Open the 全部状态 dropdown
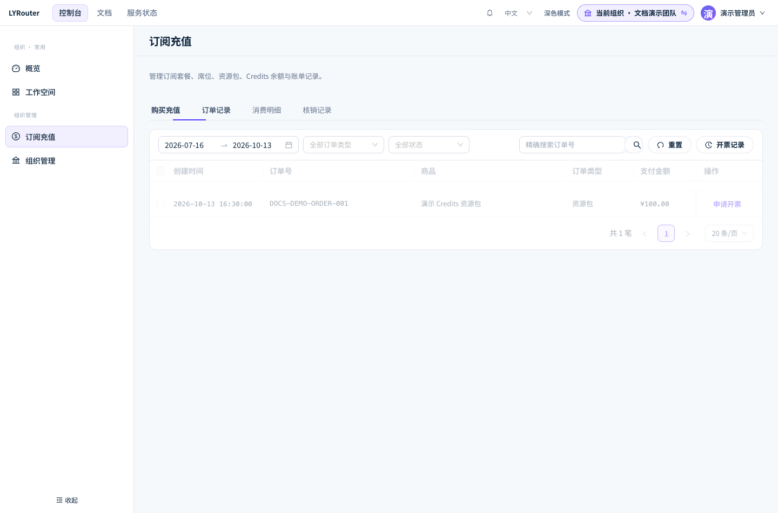This screenshot has height=513, width=778. pos(429,145)
